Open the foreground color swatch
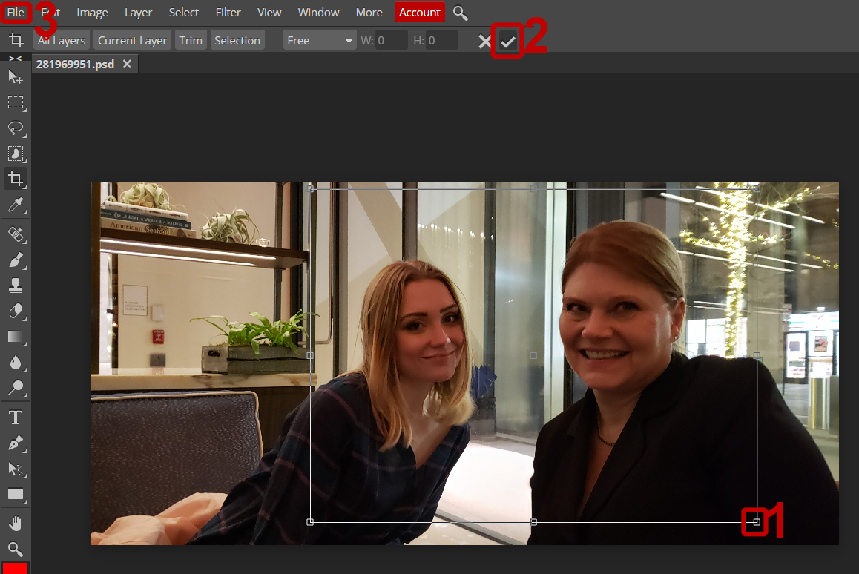Viewport: 859px width, 574px height. tap(16, 570)
